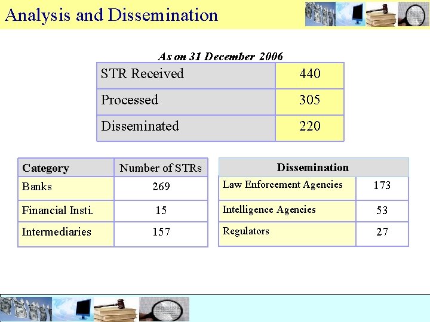Click the hanging banknotes image in the footer
430x322 pixels.
click(x=26, y=309)
